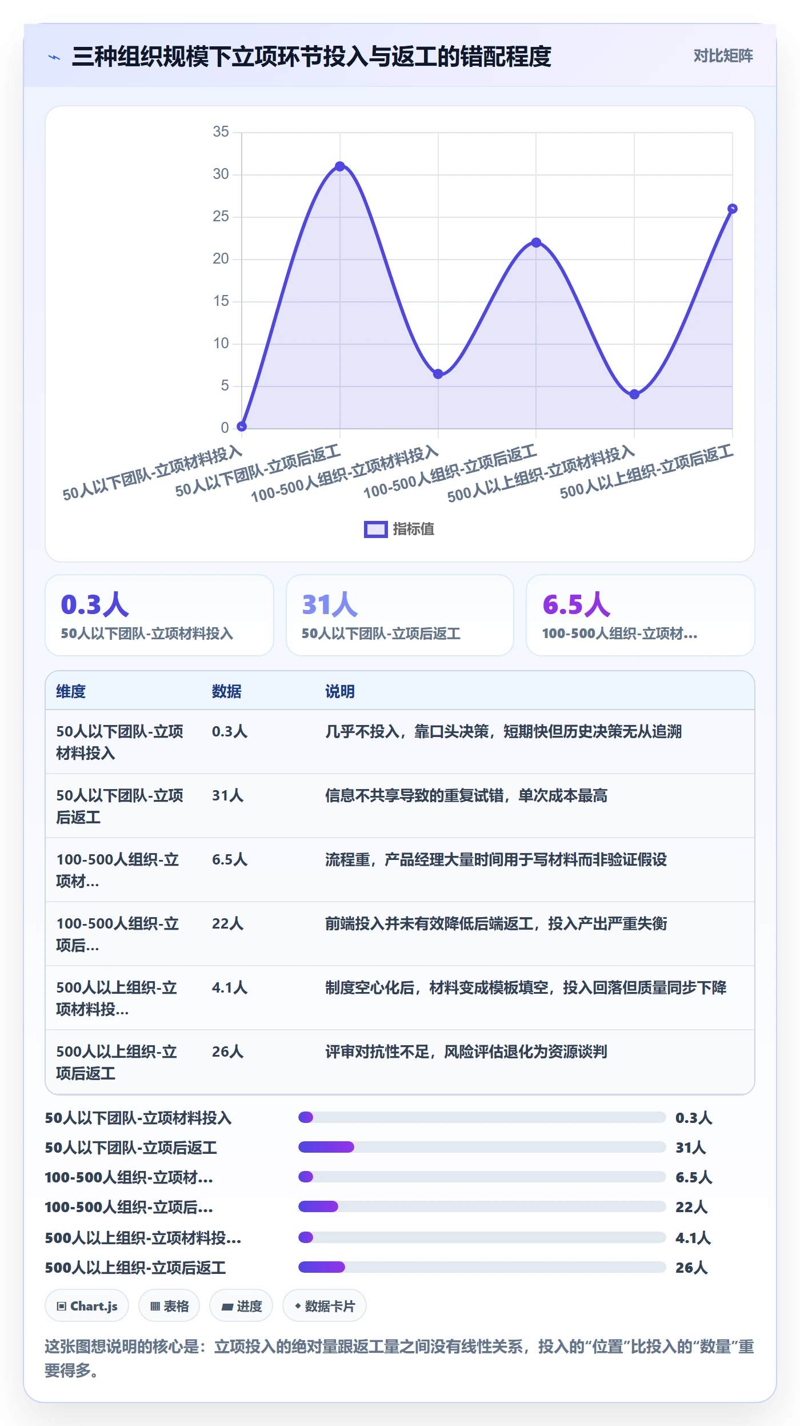
Task: Click the description 流程重，产品经理大量时间用于写材料
Action: pyautogui.click(x=496, y=859)
